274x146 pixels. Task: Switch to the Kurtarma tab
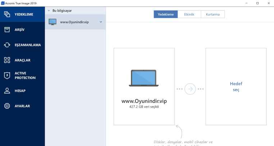tap(213, 14)
